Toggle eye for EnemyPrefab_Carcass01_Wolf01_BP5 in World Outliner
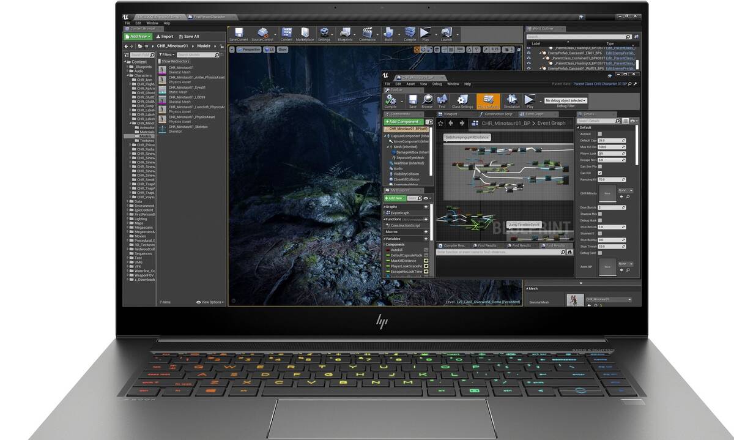The image size is (734, 440). pos(529,68)
